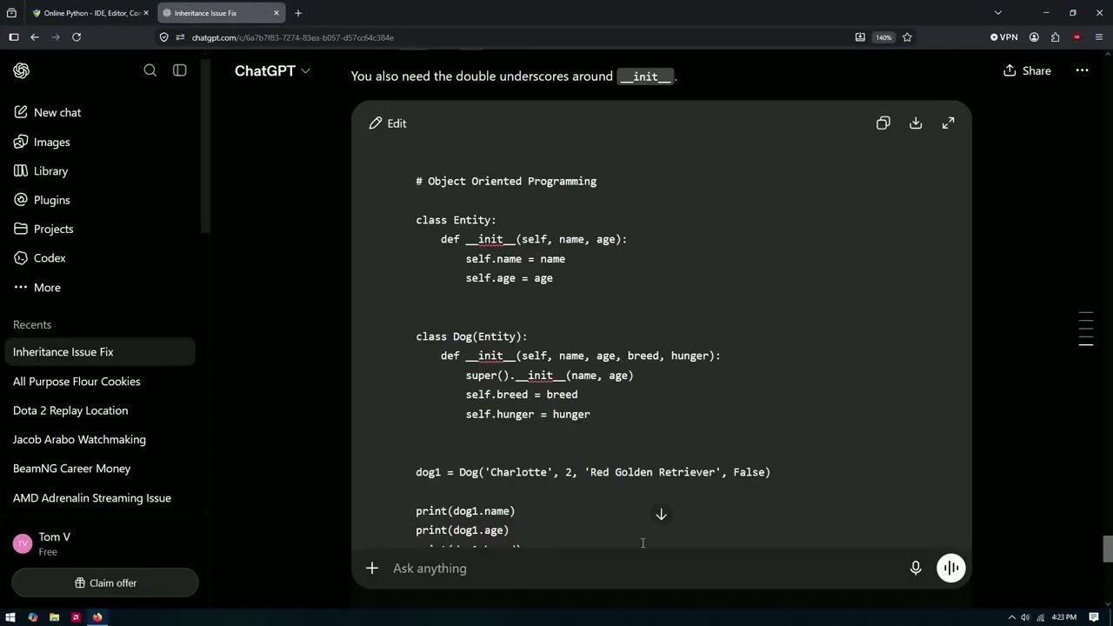The image size is (1113, 626).
Task: Click the tracking protection shield icon
Action: [164, 37]
